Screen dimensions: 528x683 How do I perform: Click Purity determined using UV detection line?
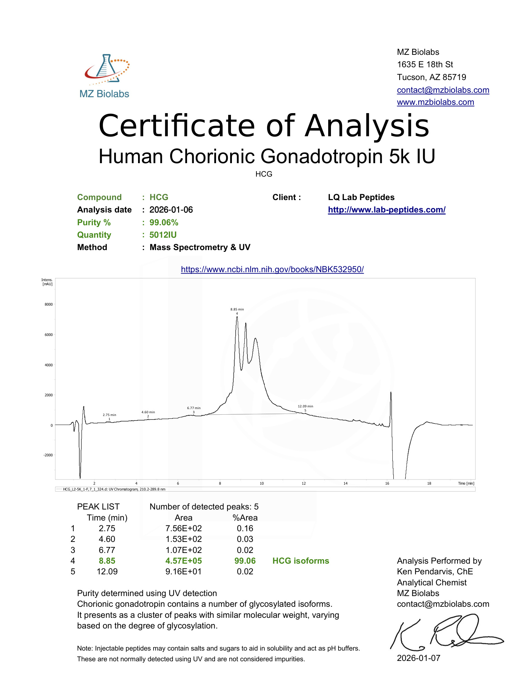point(147,593)
